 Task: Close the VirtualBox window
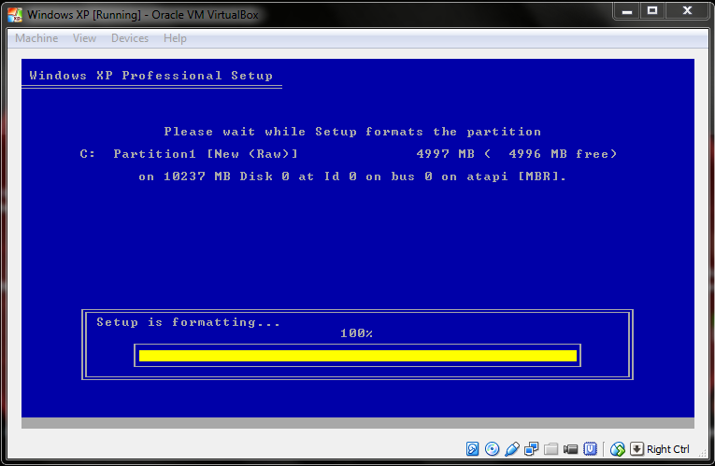(x=688, y=11)
